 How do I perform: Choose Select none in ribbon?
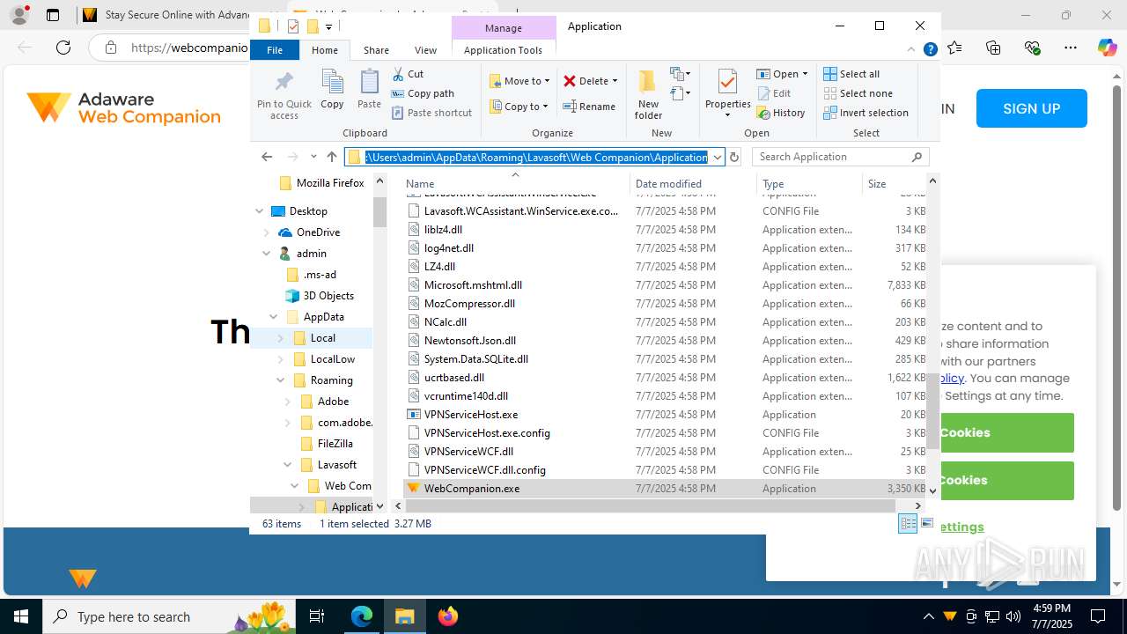tap(858, 93)
